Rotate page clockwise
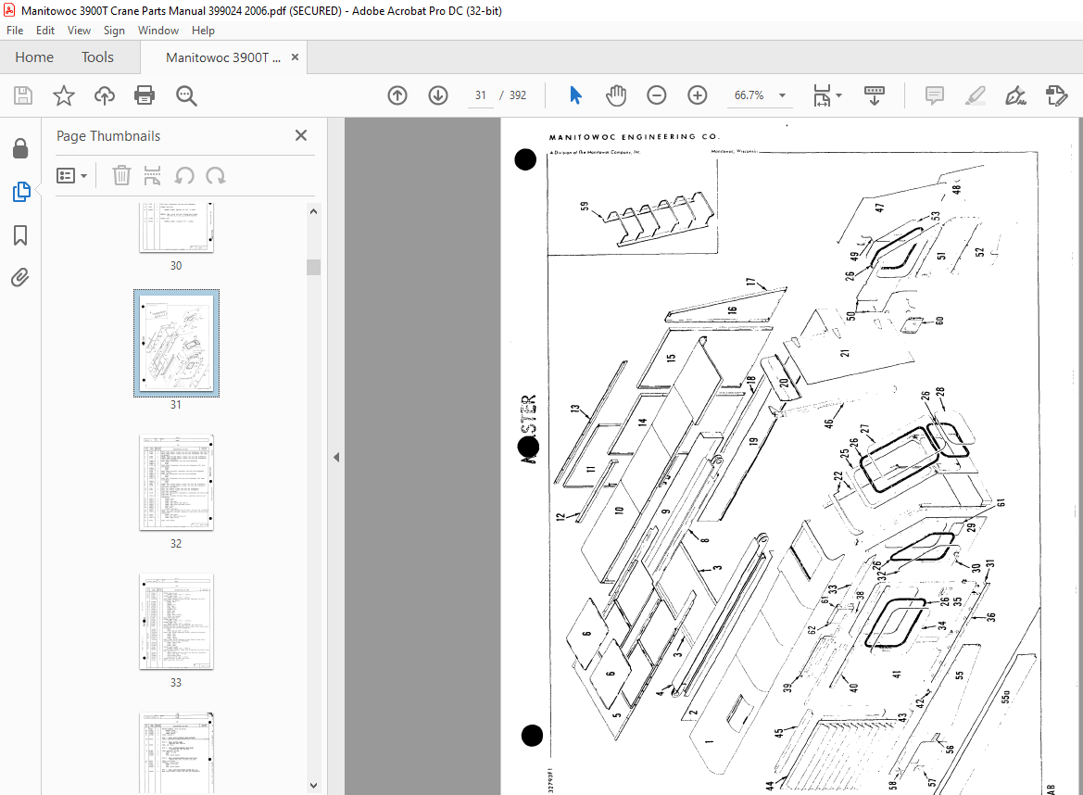Screen dimensions: 1083x795 coord(216,175)
